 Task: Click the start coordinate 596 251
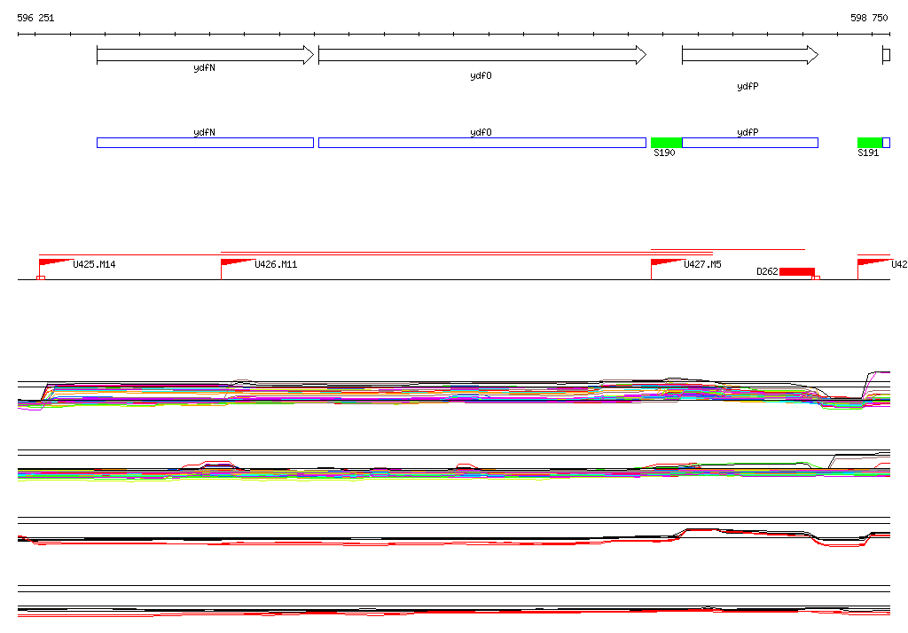pyautogui.click(x=35, y=18)
